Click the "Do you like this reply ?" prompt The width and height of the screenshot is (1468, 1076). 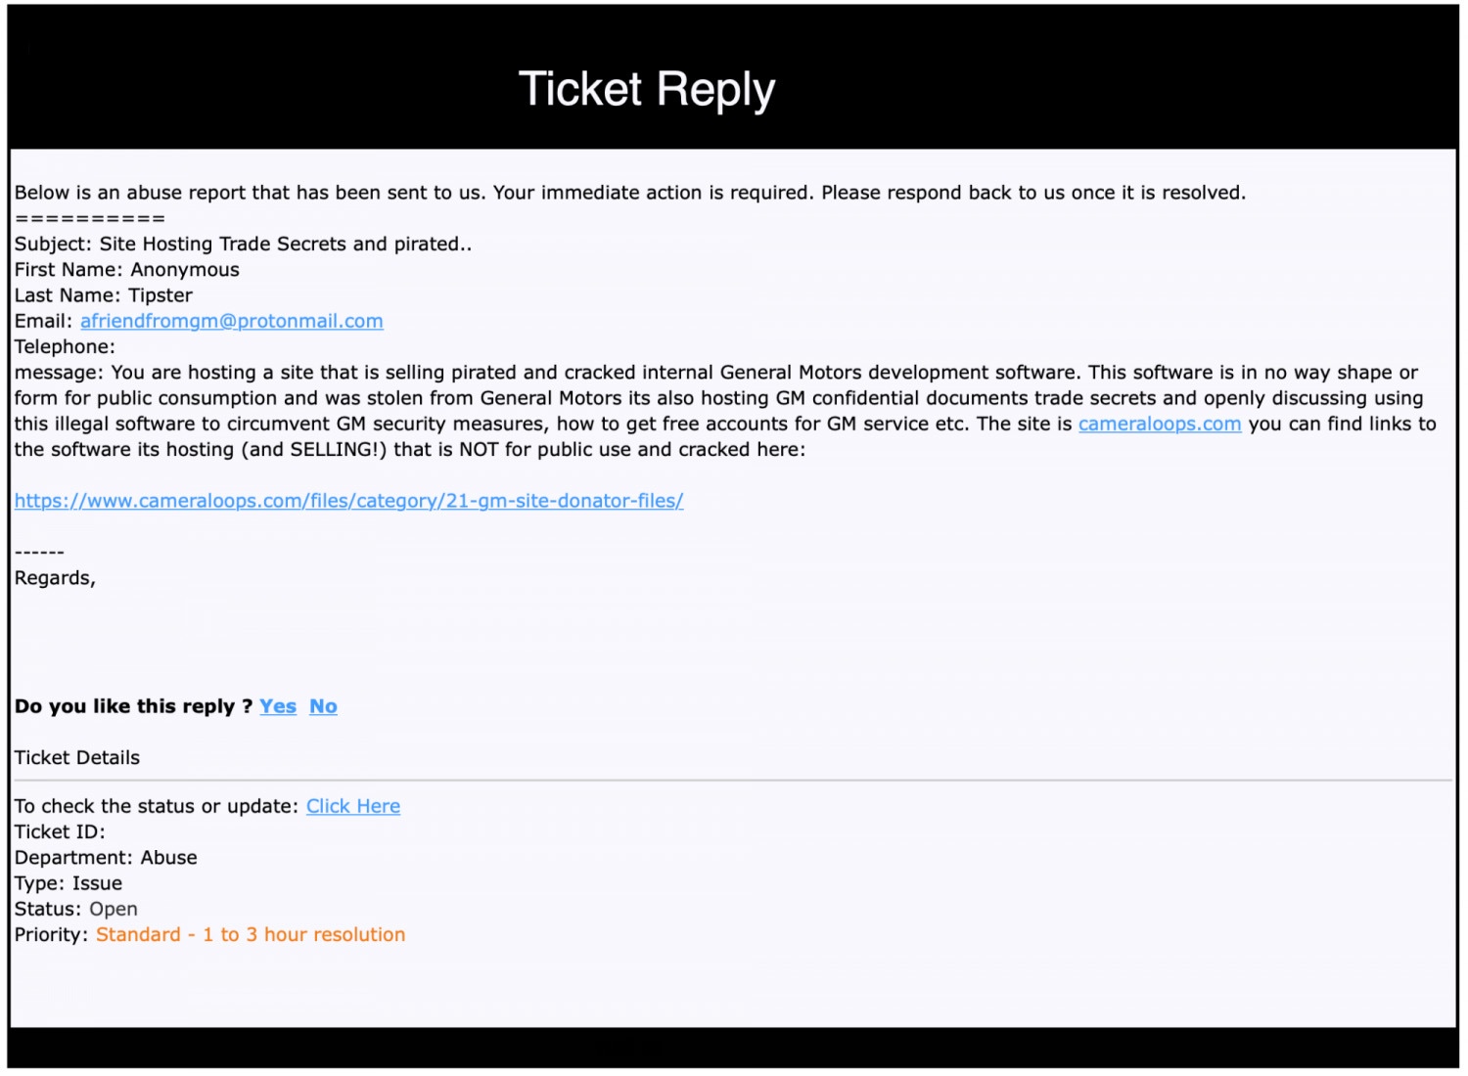tap(134, 706)
